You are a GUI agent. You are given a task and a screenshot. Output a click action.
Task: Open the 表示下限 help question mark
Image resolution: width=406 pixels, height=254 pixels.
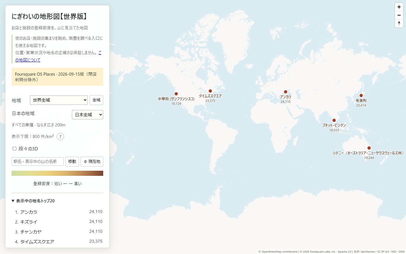[x=60, y=137]
